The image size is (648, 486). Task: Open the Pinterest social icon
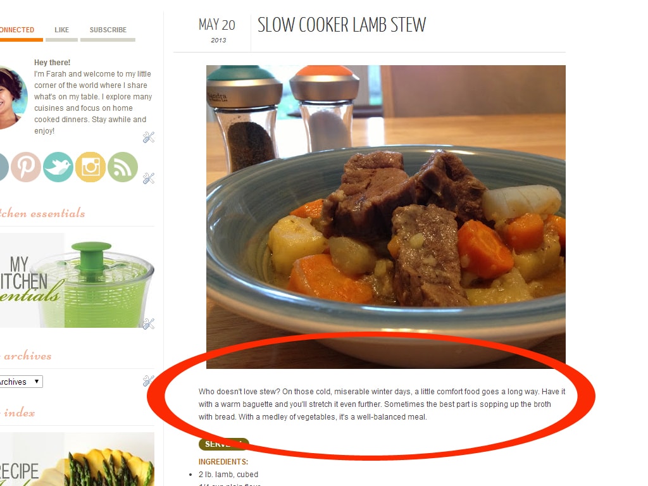pyautogui.click(x=25, y=167)
